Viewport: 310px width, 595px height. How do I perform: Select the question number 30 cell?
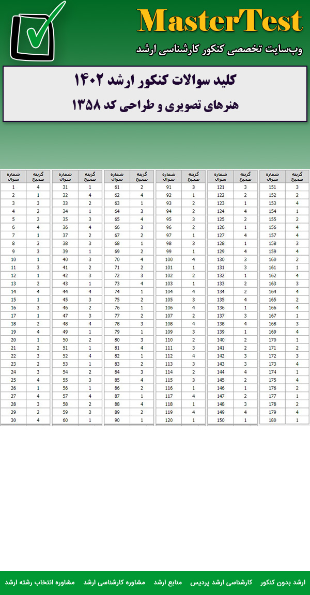click(13, 420)
